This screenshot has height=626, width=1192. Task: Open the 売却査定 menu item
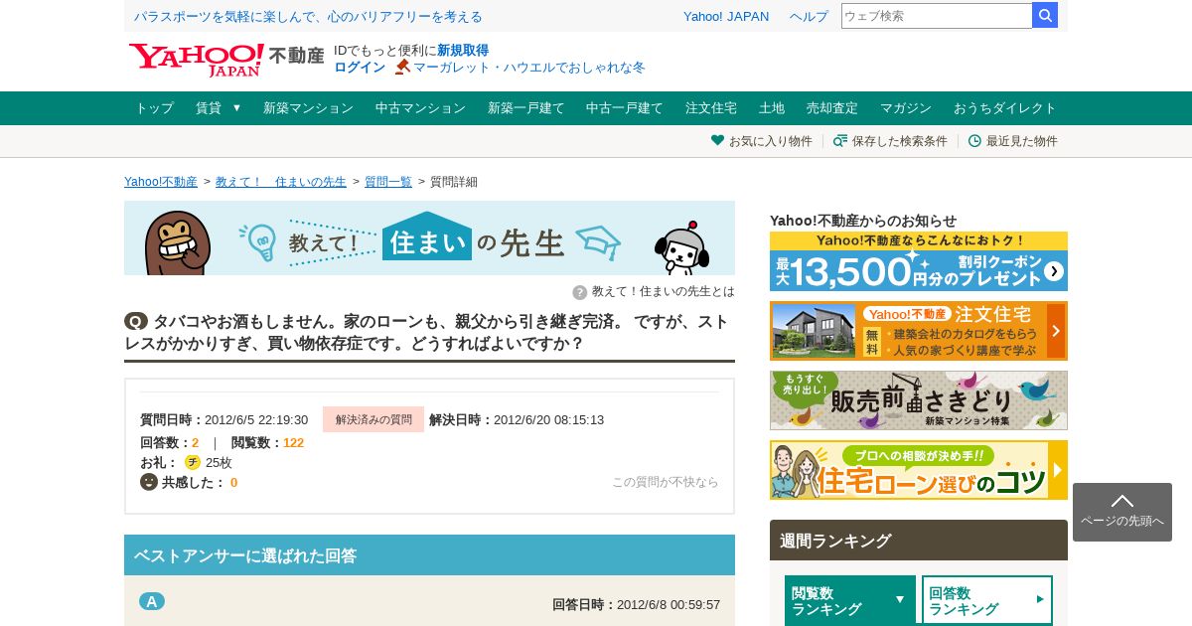[832, 108]
